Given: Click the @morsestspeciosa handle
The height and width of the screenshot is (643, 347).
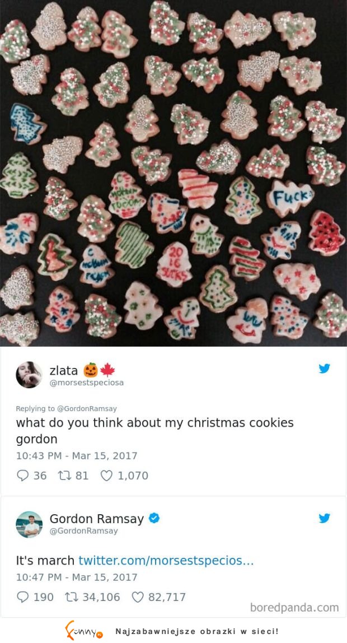Looking at the screenshot, I should click(x=86, y=383).
